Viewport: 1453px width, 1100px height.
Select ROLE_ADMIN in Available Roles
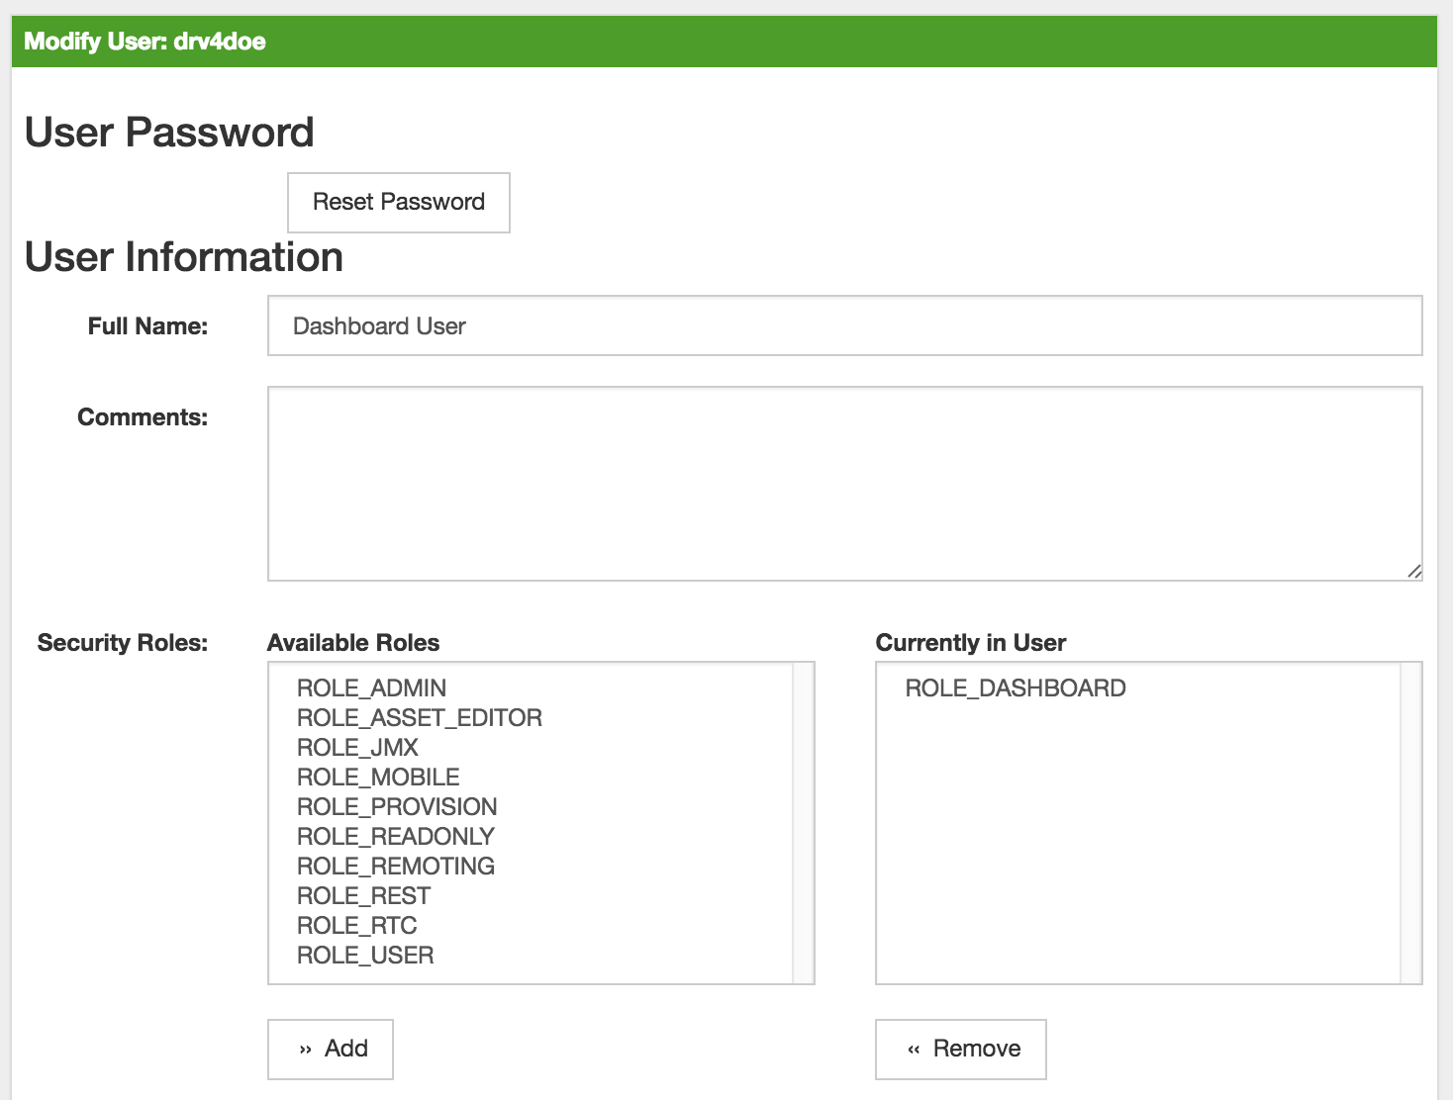point(372,687)
